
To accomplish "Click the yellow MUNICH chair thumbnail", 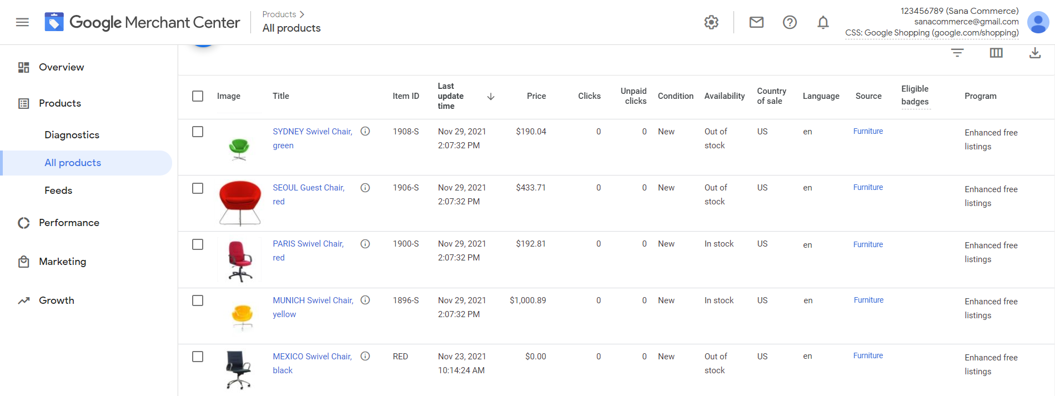I will [242, 317].
